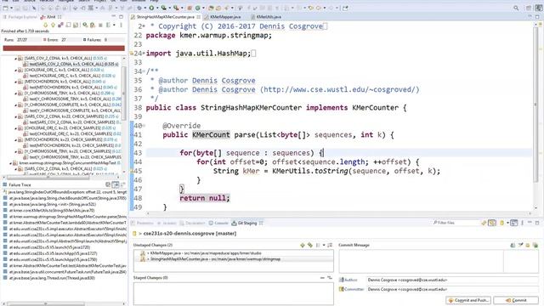The image size is (544, 306).
Task: Maximize the JUnit view panel
Action: pyautogui.click(x=121, y=17)
